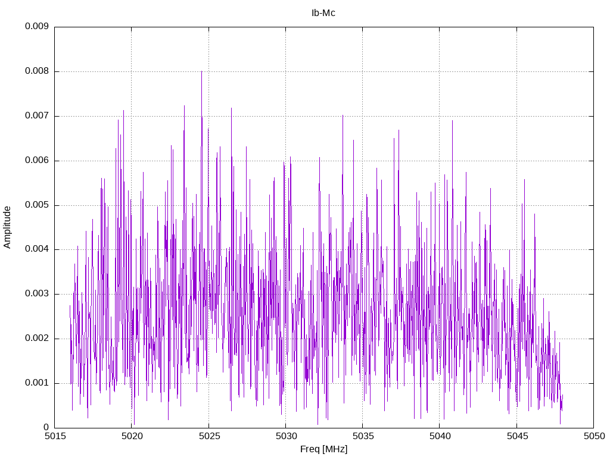Click the 5045 x-axis tick label
This screenshot has width=610, height=457.
517,436
